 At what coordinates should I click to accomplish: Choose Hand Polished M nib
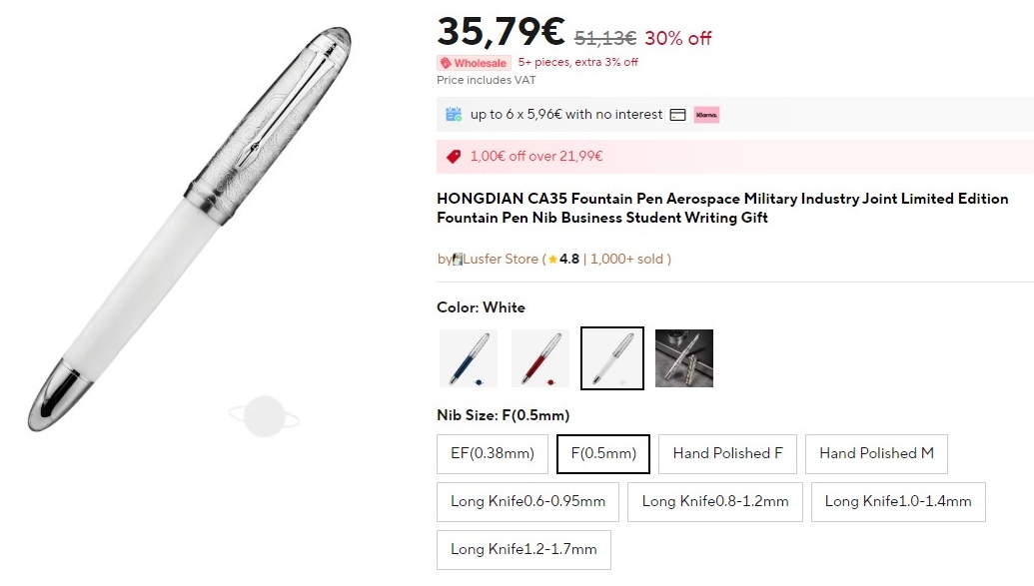(876, 453)
